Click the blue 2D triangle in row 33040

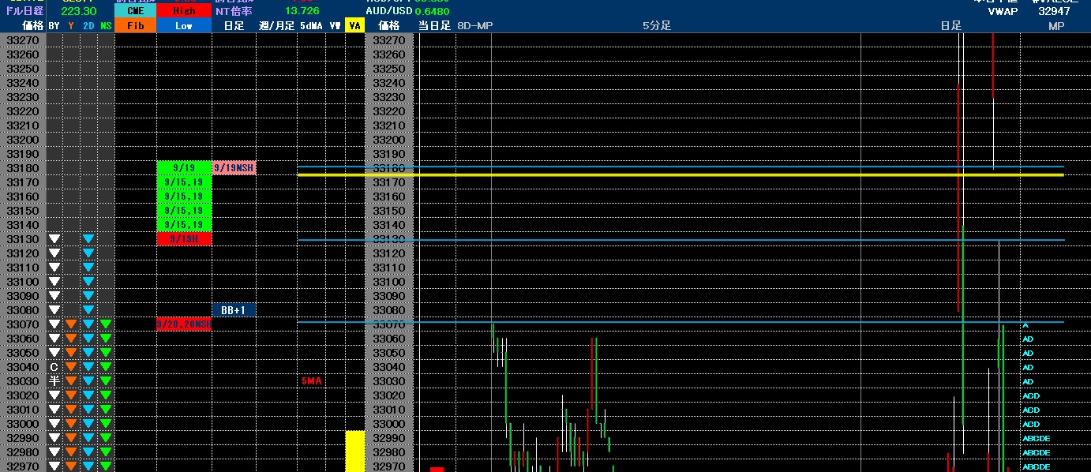pyautogui.click(x=88, y=367)
